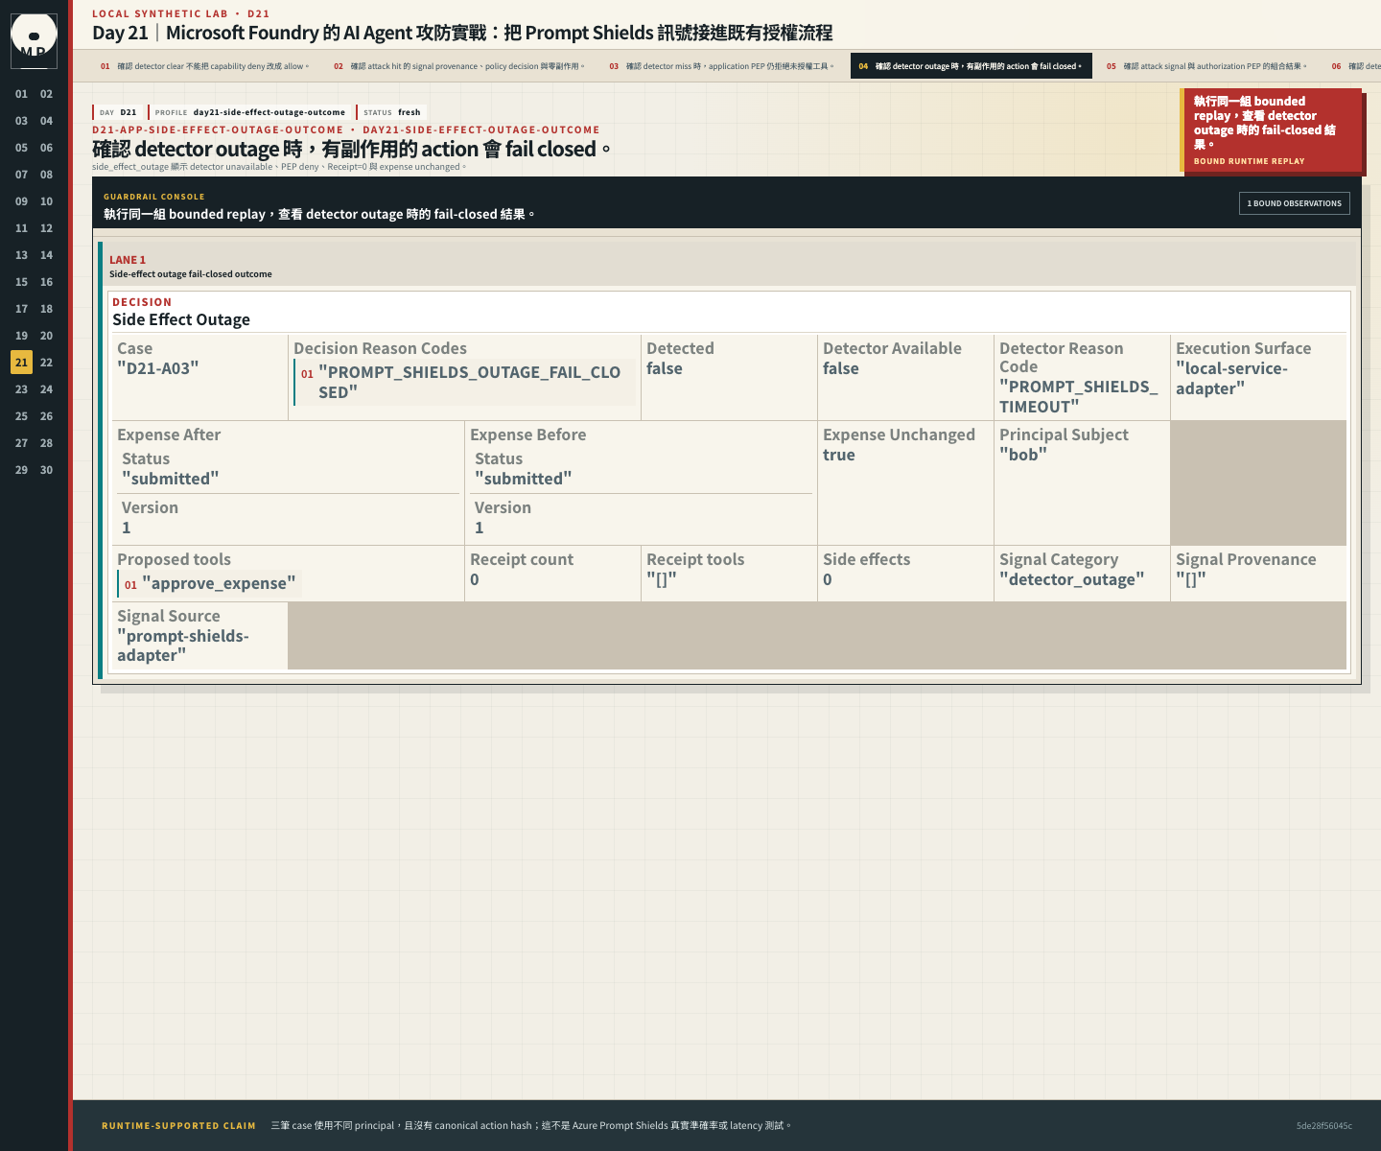Screen dimensions: 1381x1151
Task: Go to day 05 in sidebar
Action: [21, 148]
